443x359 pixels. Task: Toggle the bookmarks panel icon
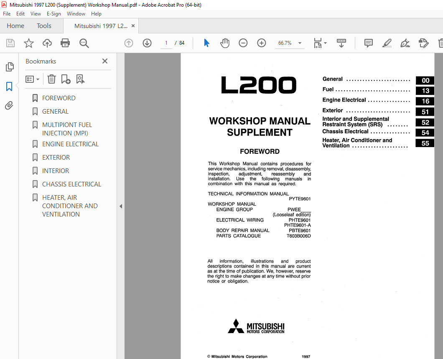(x=9, y=87)
